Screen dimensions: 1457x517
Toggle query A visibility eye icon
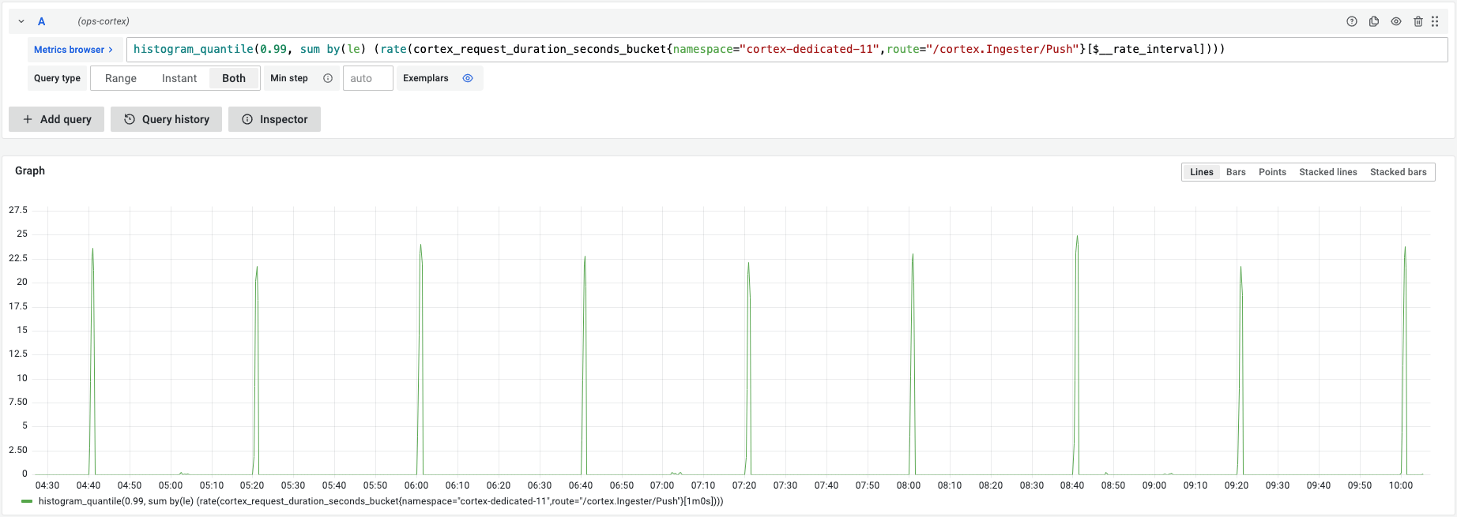[1396, 21]
